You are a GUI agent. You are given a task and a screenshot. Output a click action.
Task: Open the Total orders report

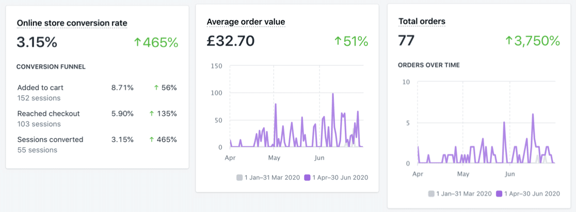[x=422, y=22]
